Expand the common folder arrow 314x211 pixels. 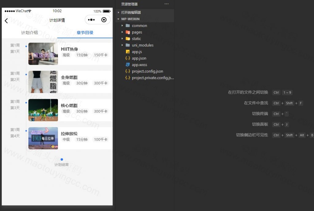[x=122, y=25]
